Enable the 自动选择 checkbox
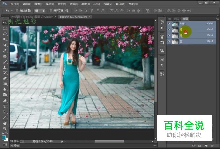This screenshot has height=149, width=220. click(17, 11)
